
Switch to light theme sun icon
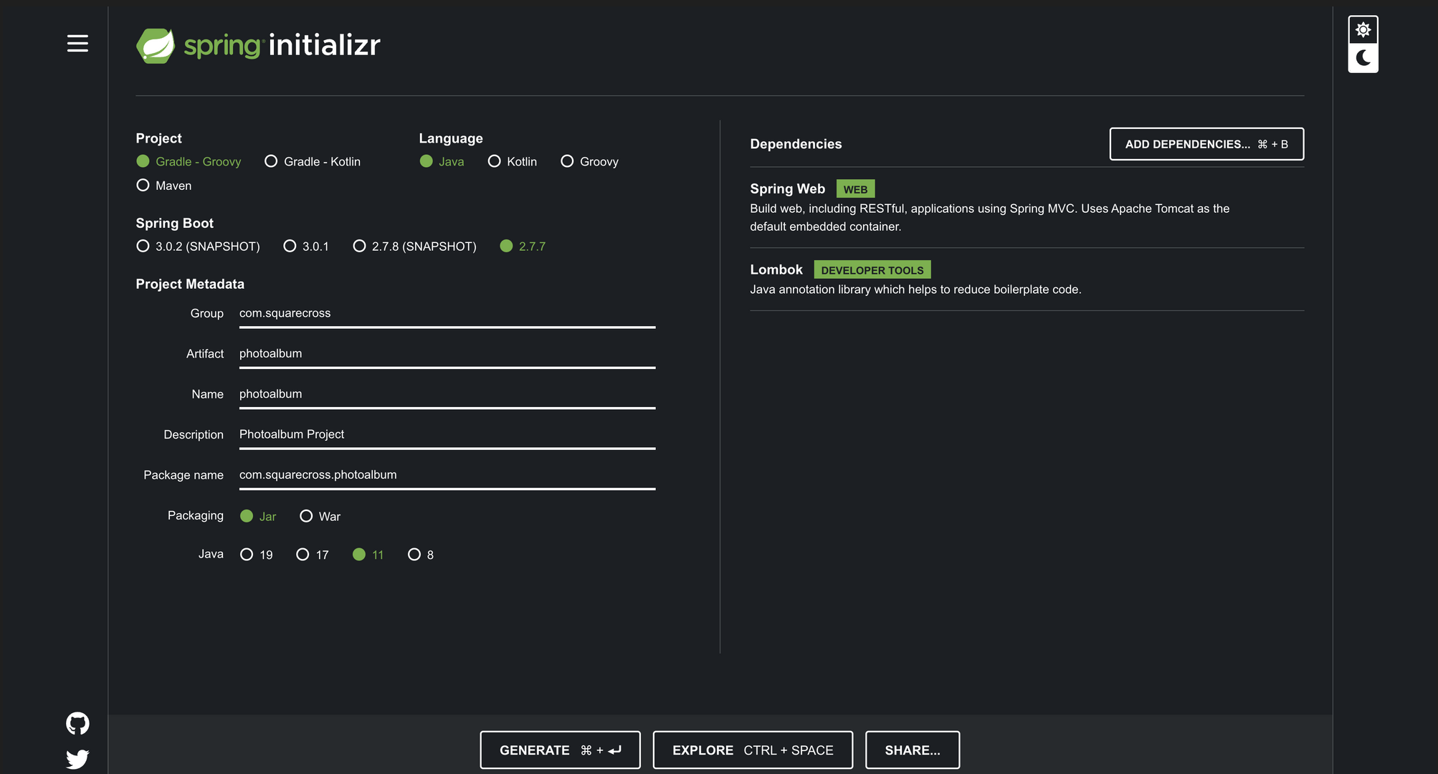(x=1363, y=30)
